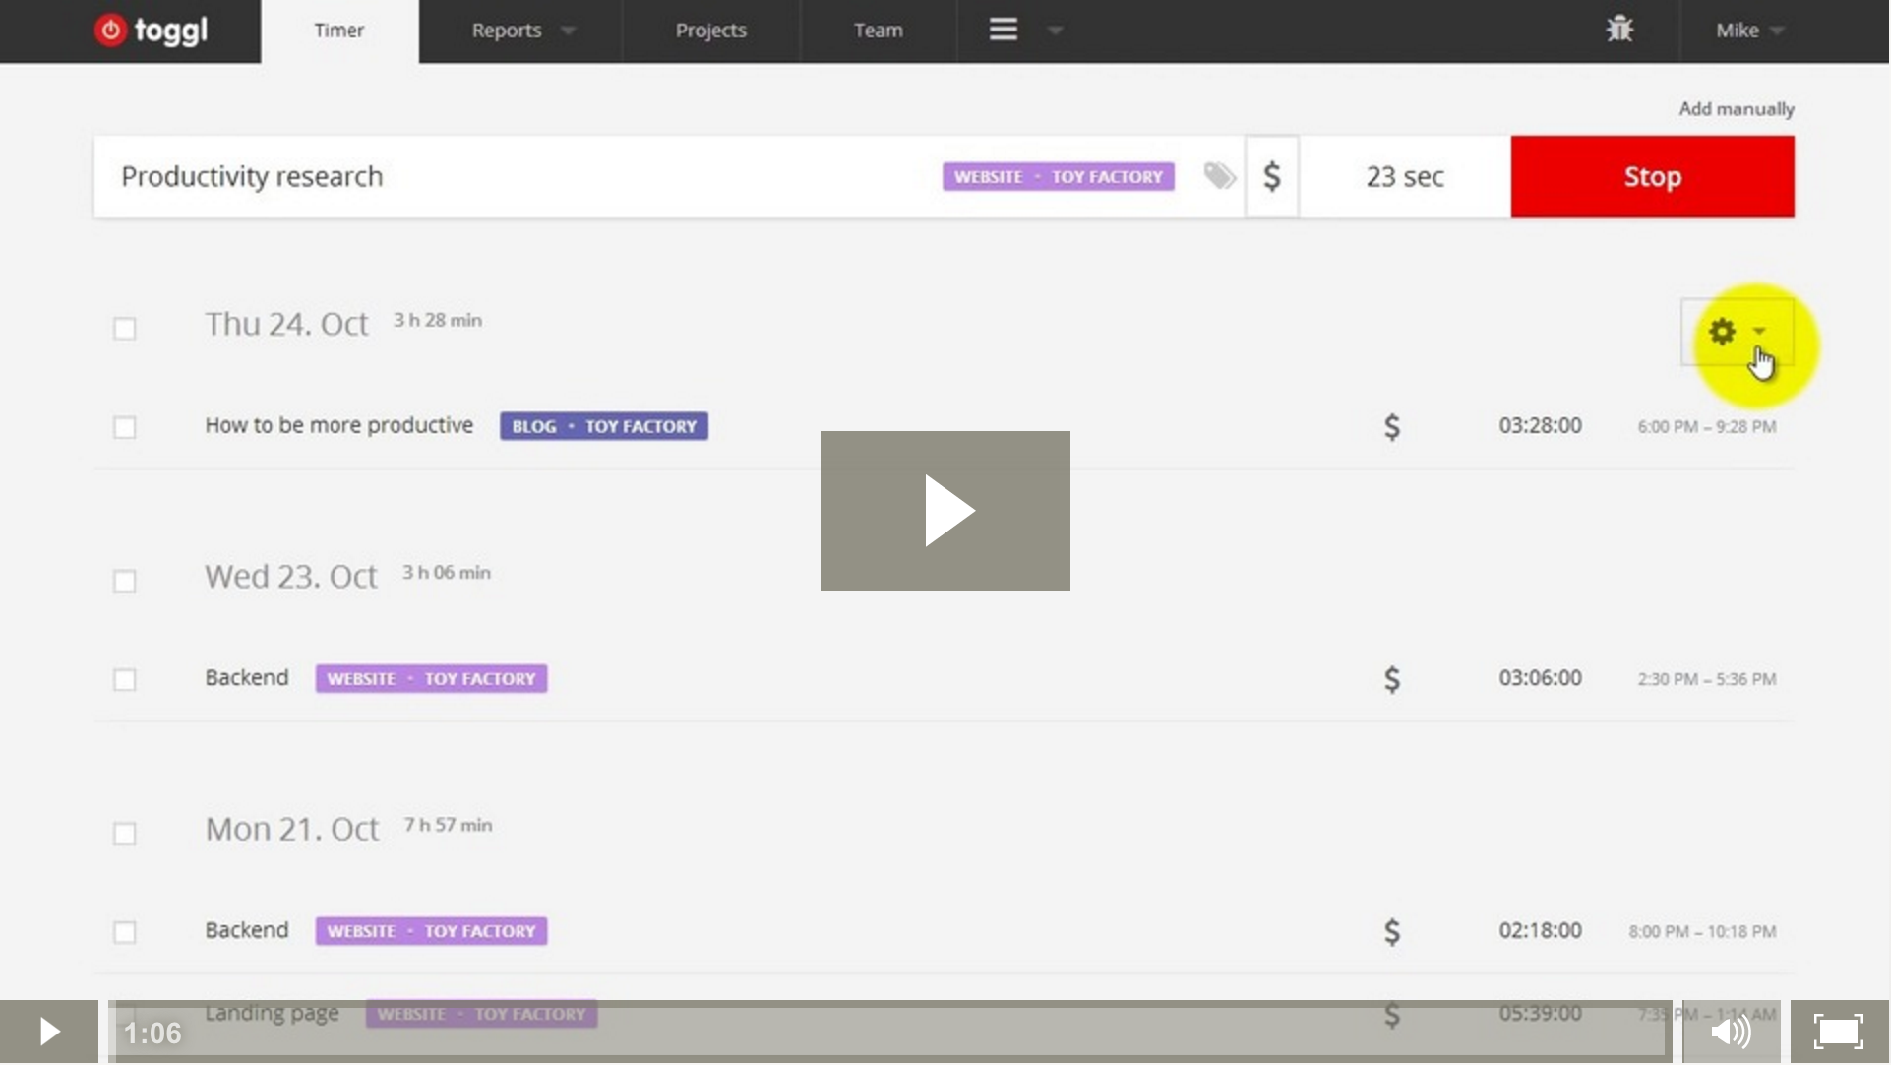
Task: Click the Toggl logo
Action: pyautogui.click(x=151, y=31)
